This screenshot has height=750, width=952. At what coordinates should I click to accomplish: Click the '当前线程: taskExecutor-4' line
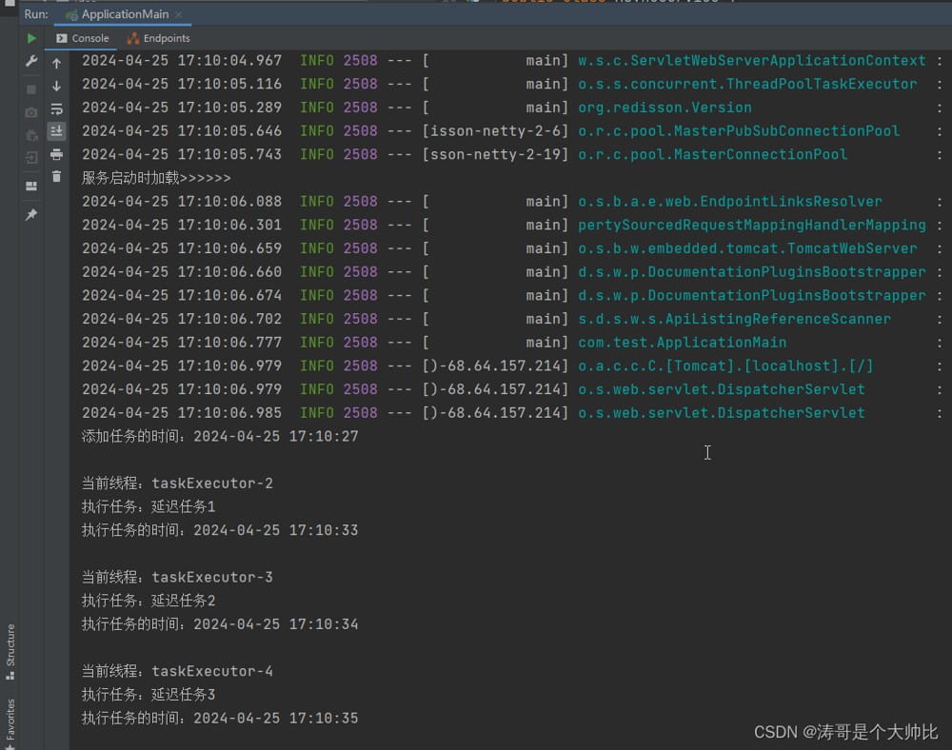(x=177, y=672)
